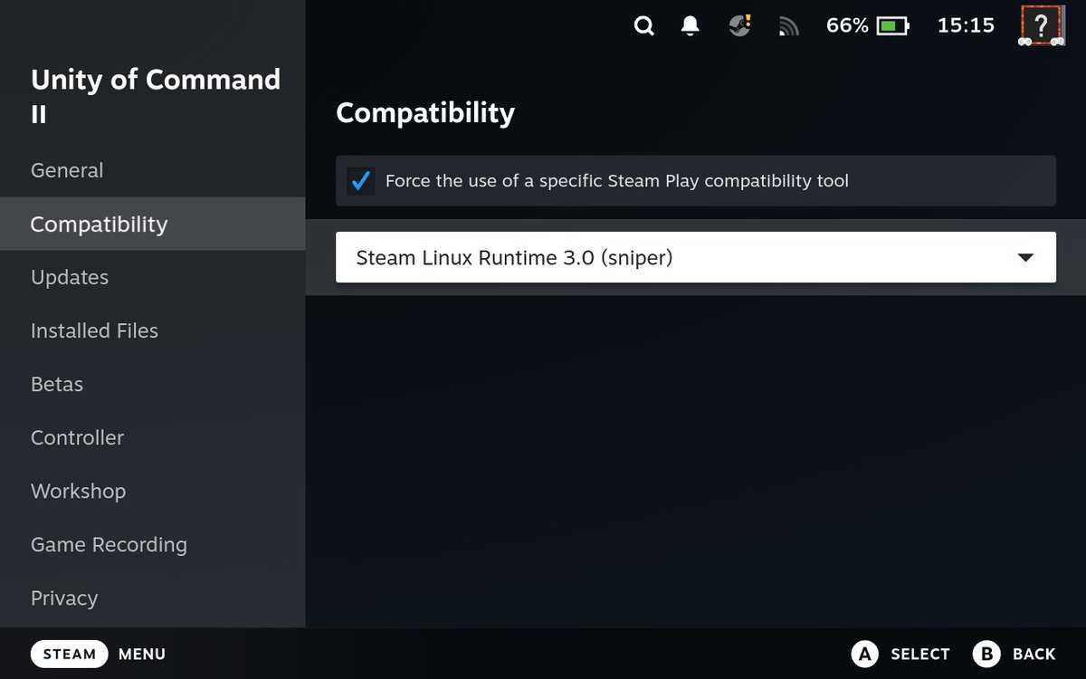Screen dimensions: 1086x679
Task: Open the Updates tab
Action: [x=152, y=277]
